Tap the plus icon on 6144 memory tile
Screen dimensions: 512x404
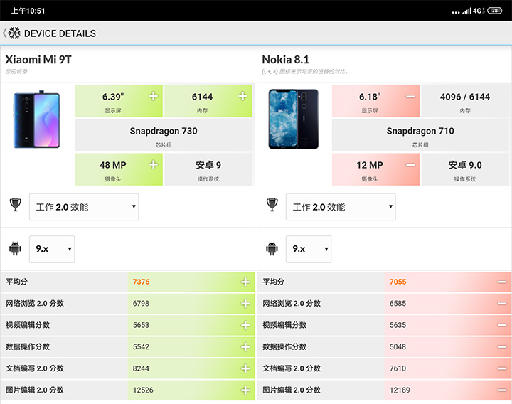(242, 96)
